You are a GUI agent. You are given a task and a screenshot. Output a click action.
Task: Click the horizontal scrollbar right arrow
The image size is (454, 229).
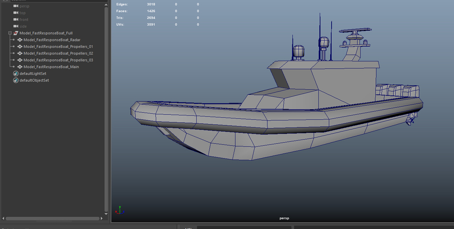[x=102, y=218]
